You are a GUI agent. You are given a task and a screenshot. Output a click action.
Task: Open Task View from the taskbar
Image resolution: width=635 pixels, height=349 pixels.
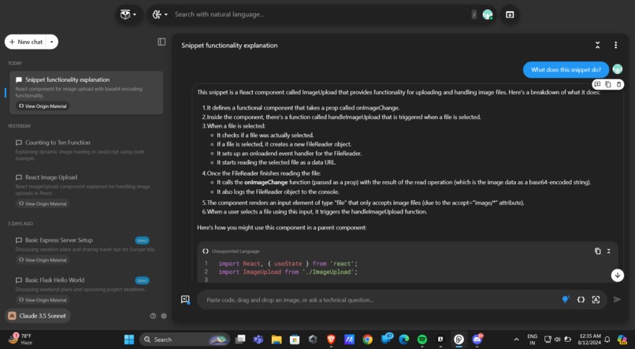240,340
